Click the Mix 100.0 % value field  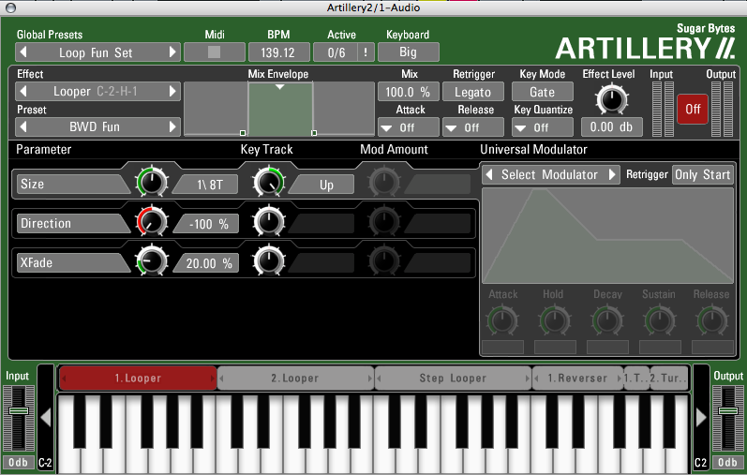tap(409, 92)
